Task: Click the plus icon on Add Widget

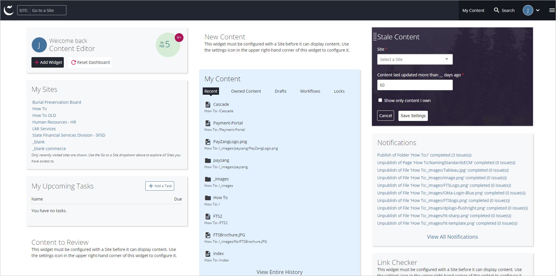Action: tap(37, 62)
